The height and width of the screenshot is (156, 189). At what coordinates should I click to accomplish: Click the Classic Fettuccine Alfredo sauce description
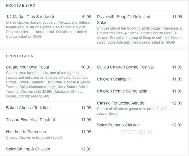135,111
